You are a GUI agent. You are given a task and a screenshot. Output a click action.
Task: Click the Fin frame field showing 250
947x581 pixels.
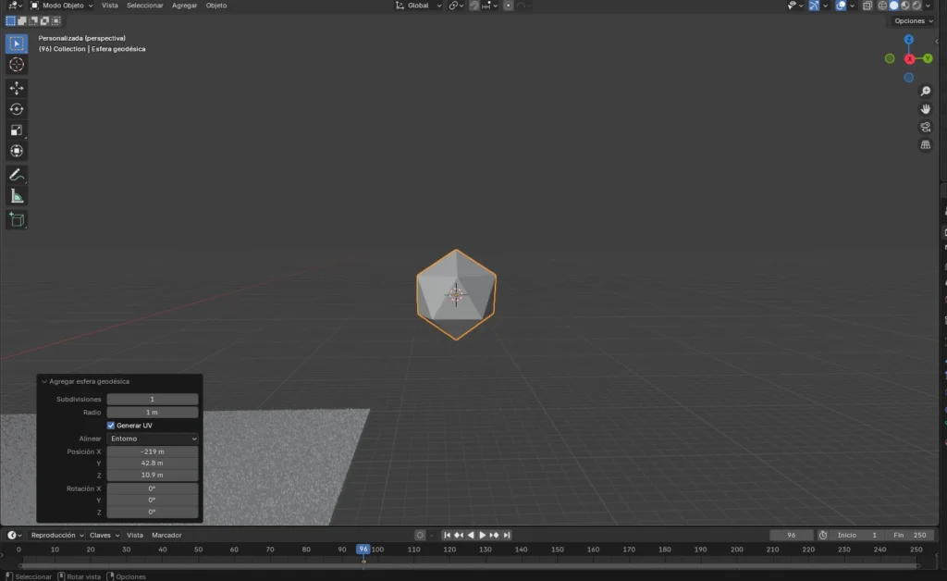coord(909,535)
